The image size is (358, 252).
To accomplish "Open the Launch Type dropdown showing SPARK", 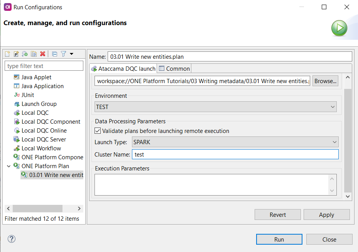I will [235, 142].
